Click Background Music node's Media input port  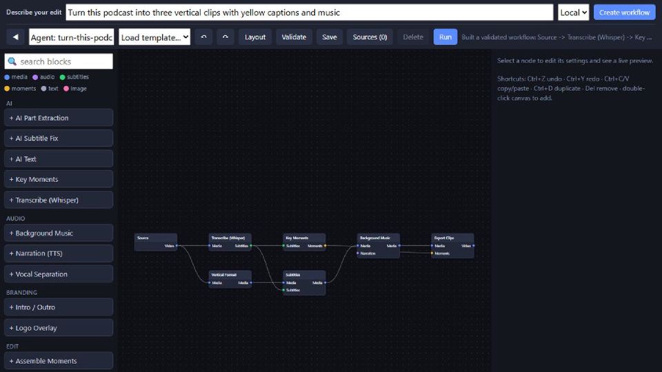(358, 245)
